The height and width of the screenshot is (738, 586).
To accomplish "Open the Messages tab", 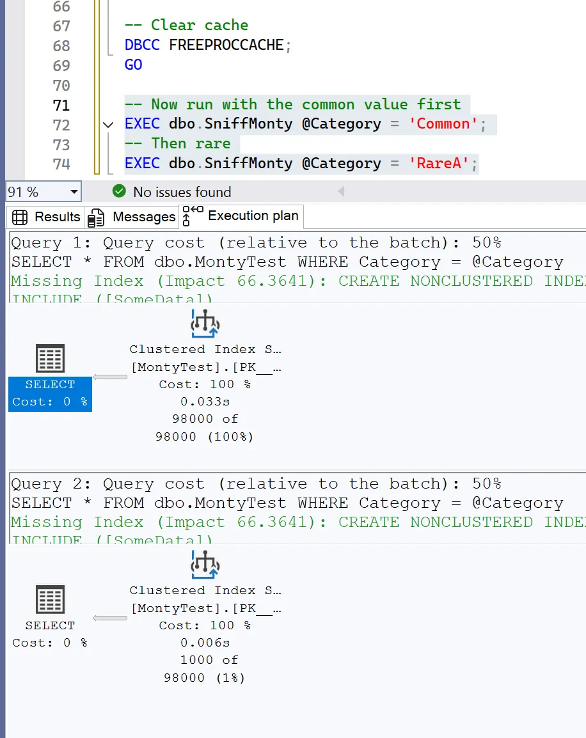I will click(133, 217).
